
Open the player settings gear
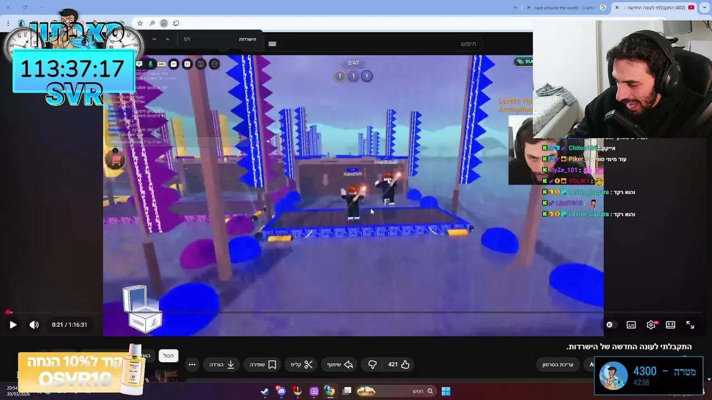tap(651, 325)
